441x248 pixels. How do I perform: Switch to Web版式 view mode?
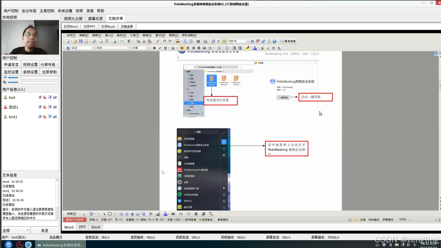pos(374,219)
